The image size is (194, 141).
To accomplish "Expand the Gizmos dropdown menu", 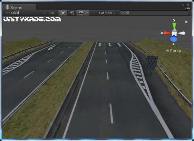I will 107,13.
